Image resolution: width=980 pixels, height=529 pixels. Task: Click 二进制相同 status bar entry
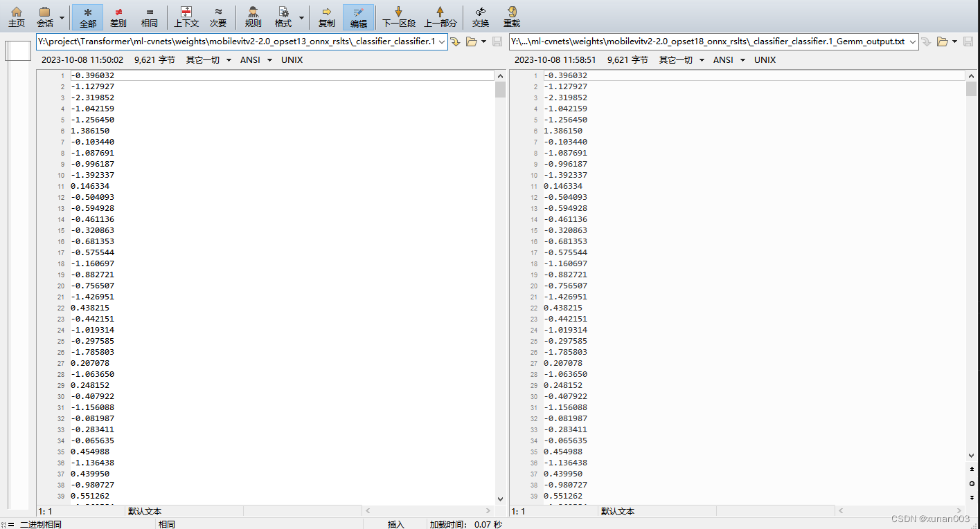[40, 524]
